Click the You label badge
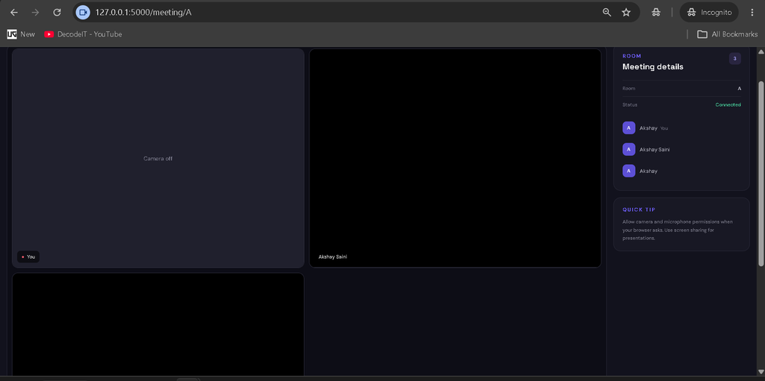This screenshot has width=765, height=381. [x=28, y=256]
